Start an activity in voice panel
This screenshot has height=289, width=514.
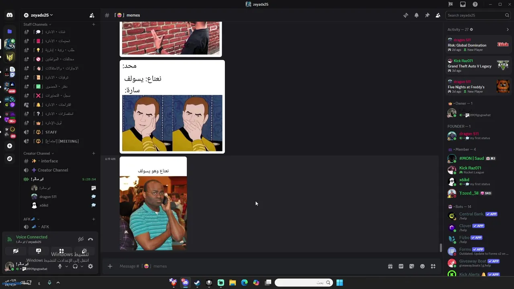61,251
